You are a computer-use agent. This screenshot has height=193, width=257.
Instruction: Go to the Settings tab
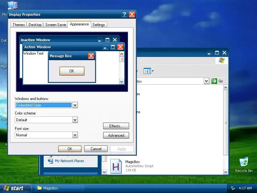[x=99, y=25]
